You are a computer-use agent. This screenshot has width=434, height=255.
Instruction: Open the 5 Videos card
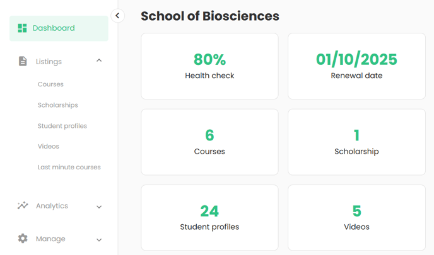[x=356, y=218]
